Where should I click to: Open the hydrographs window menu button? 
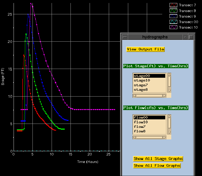[x=125, y=37]
